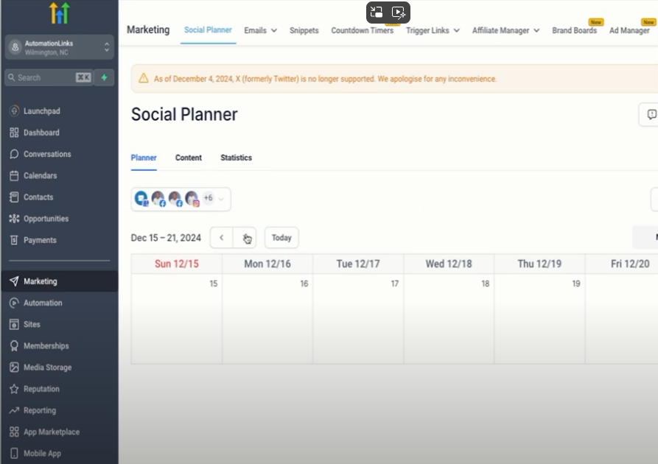
Task: Select the Sun 12/15 calendar cell
Action: click(x=177, y=318)
